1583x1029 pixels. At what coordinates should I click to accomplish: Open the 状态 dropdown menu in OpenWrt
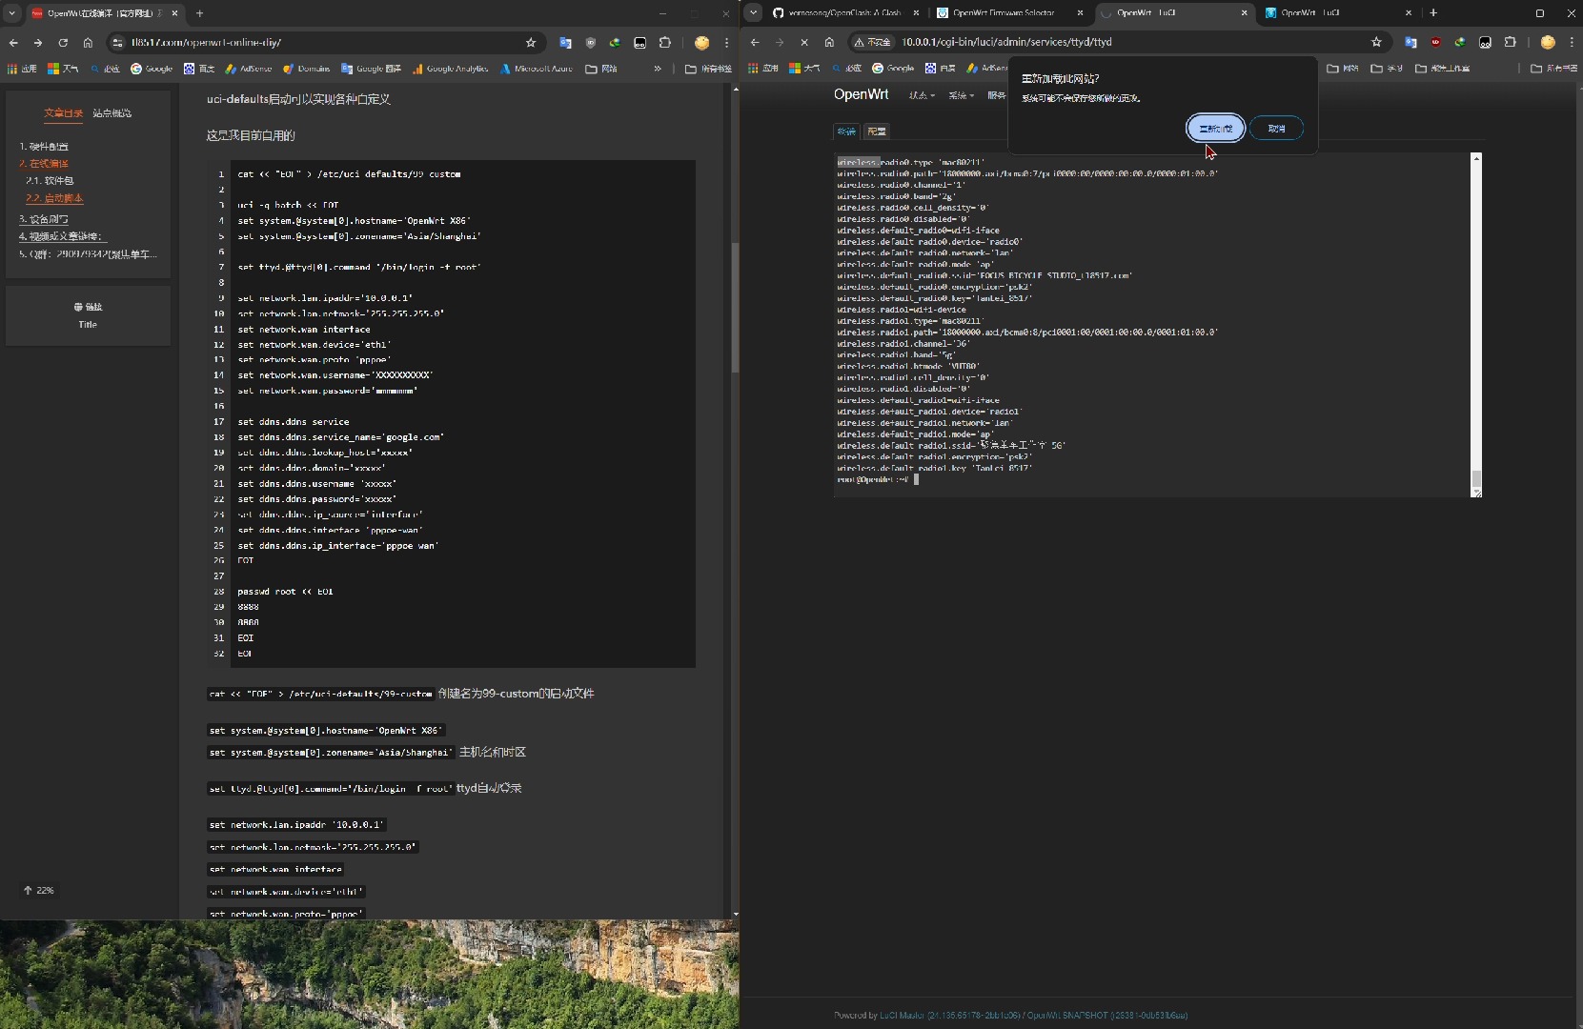(921, 95)
